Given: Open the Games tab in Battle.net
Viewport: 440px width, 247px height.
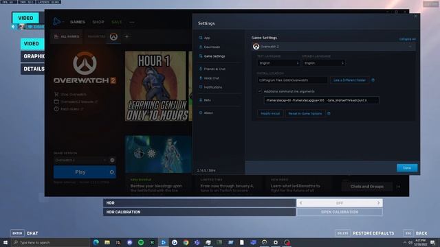Looking at the screenshot, I should tap(78, 22).
